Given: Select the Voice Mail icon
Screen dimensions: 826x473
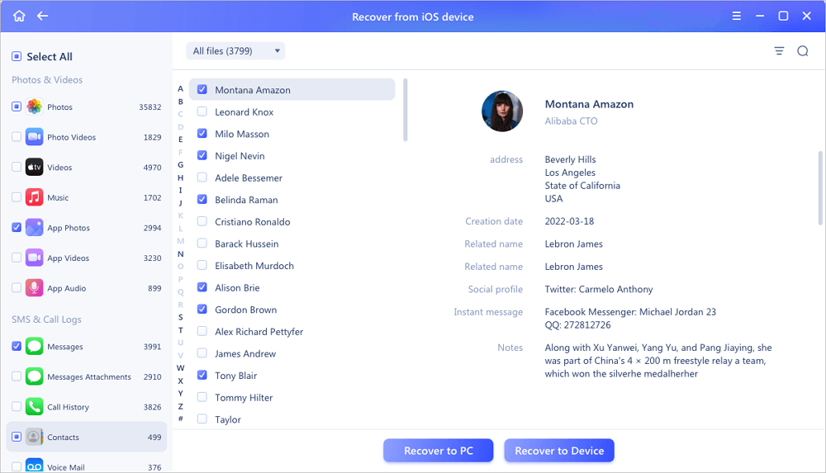Looking at the screenshot, I should [x=34, y=466].
